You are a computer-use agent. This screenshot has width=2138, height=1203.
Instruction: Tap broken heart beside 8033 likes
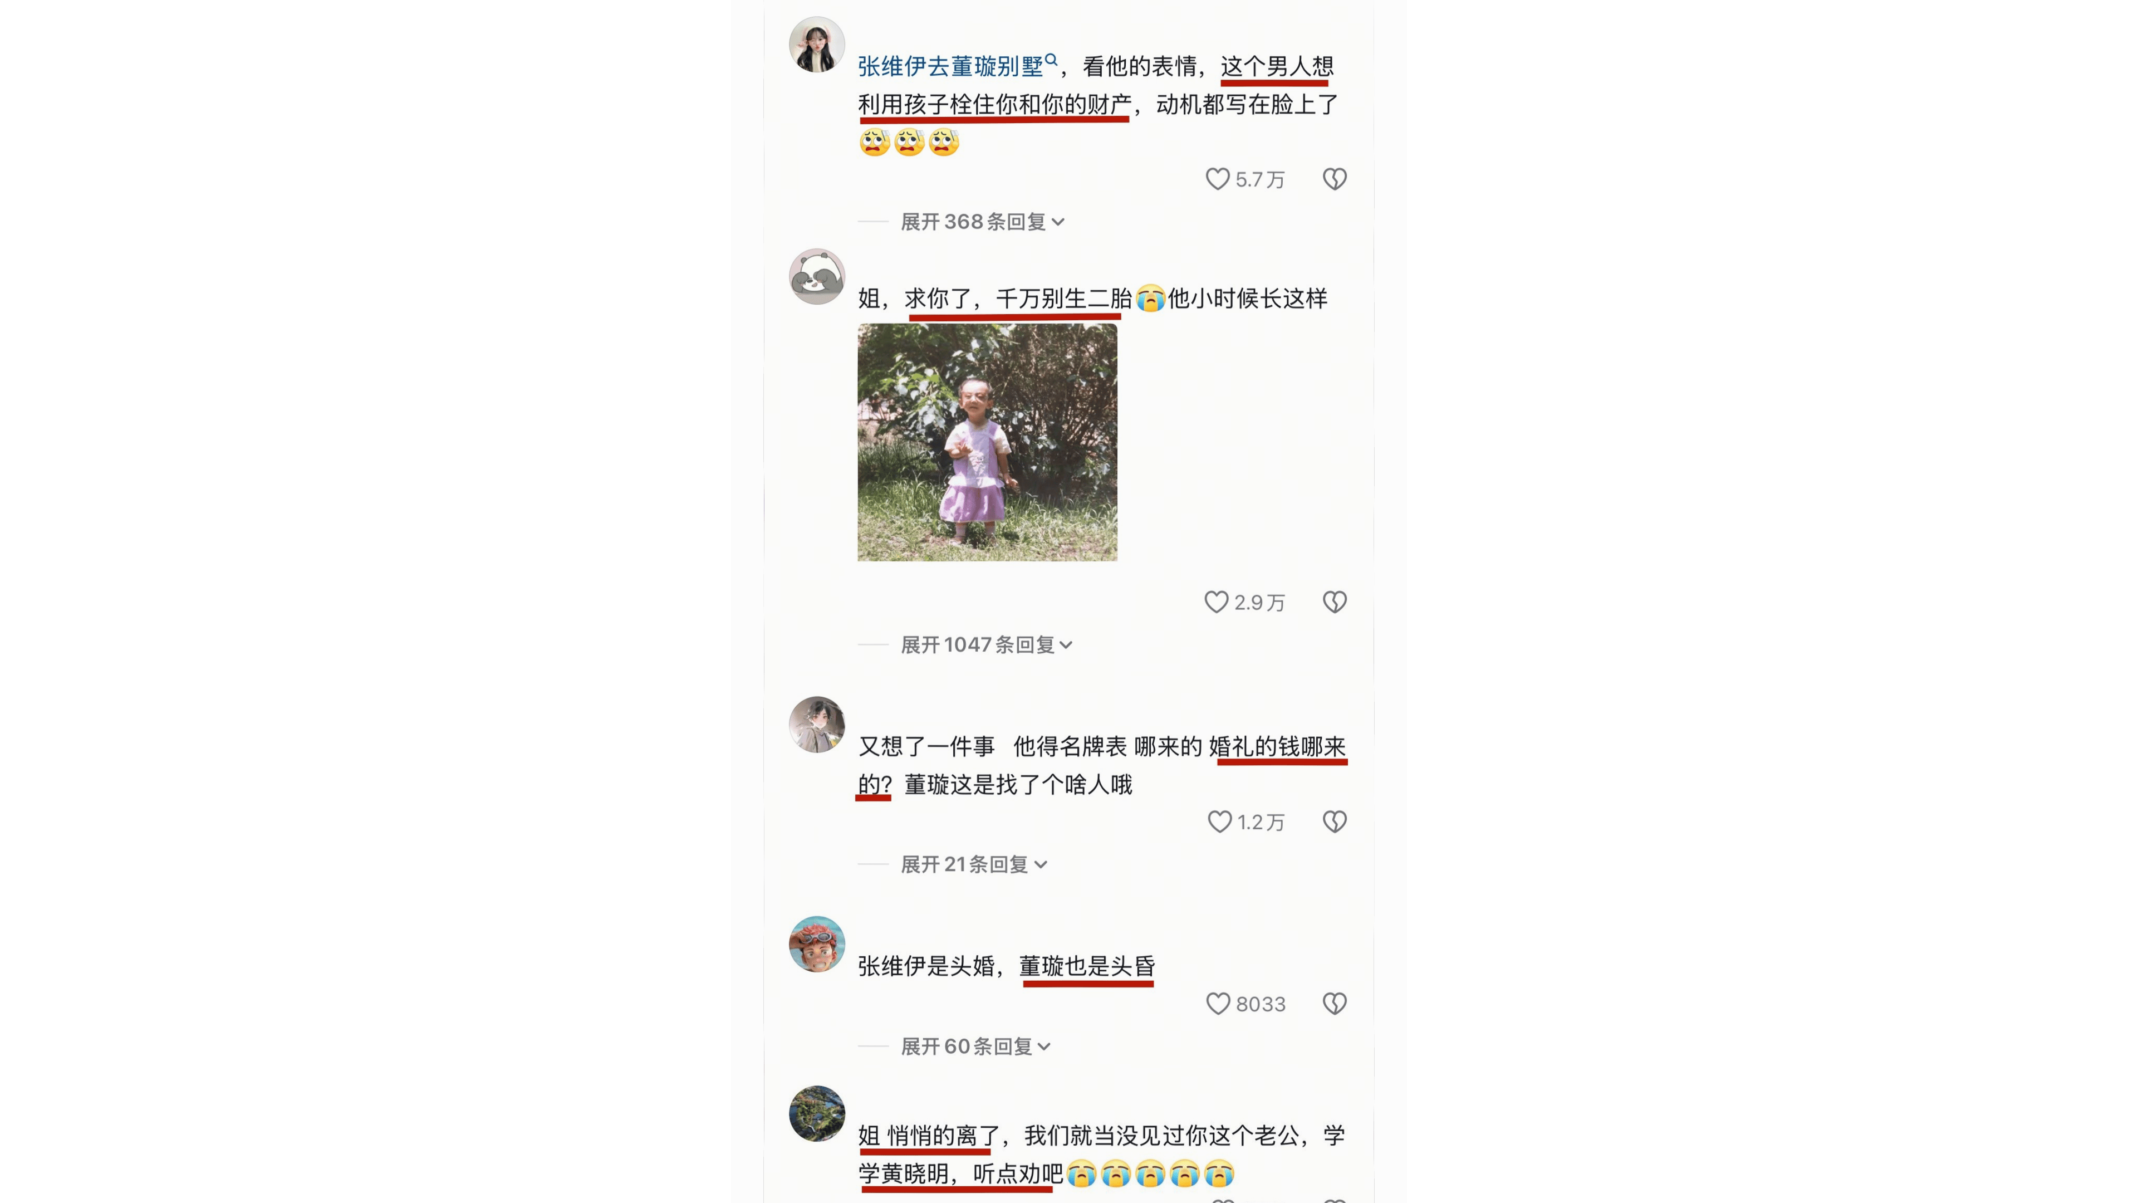point(1335,1004)
